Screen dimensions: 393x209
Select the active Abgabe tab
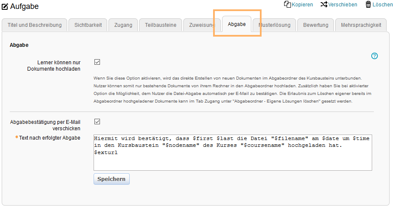(236, 24)
